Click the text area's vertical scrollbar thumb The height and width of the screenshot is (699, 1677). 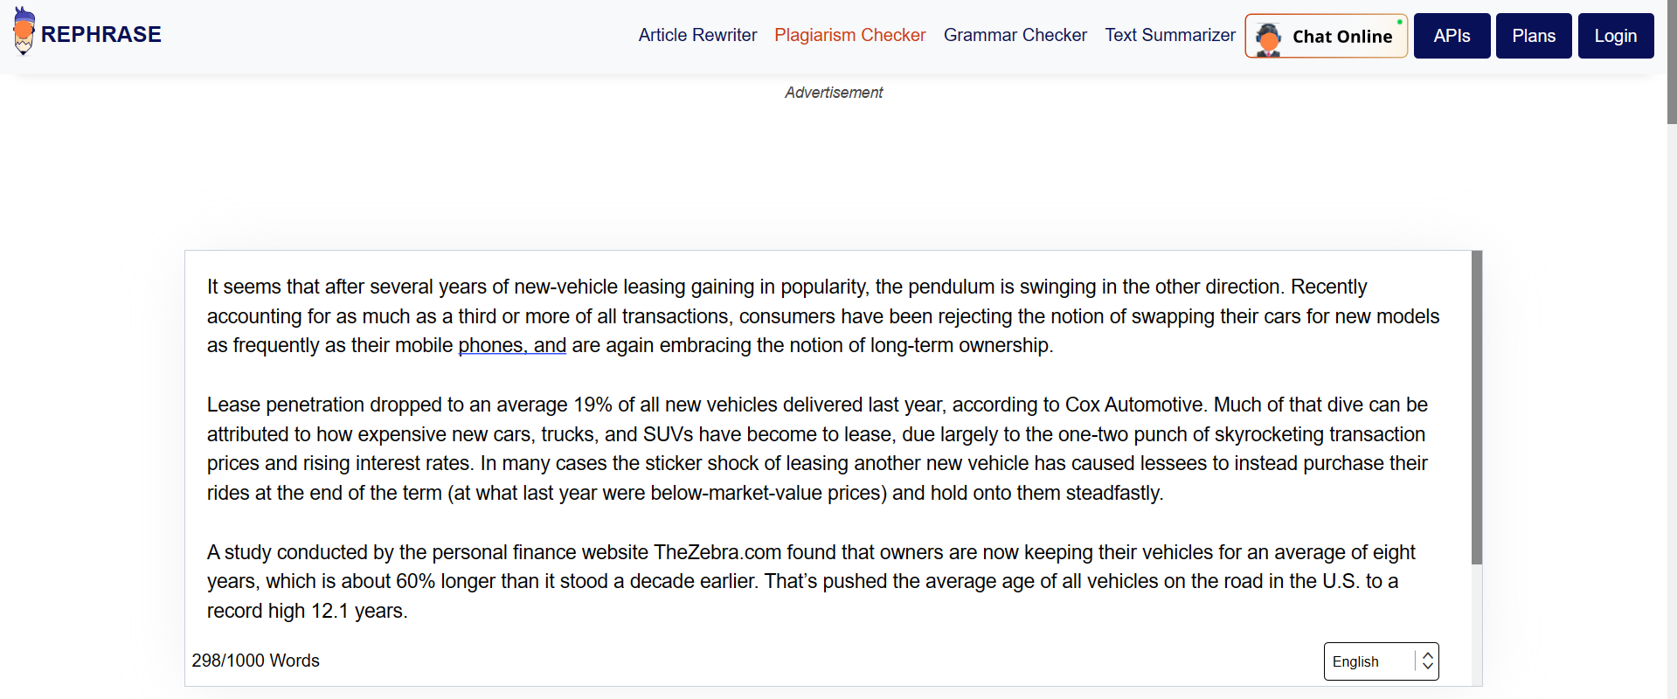pyautogui.click(x=1477, y=407)
